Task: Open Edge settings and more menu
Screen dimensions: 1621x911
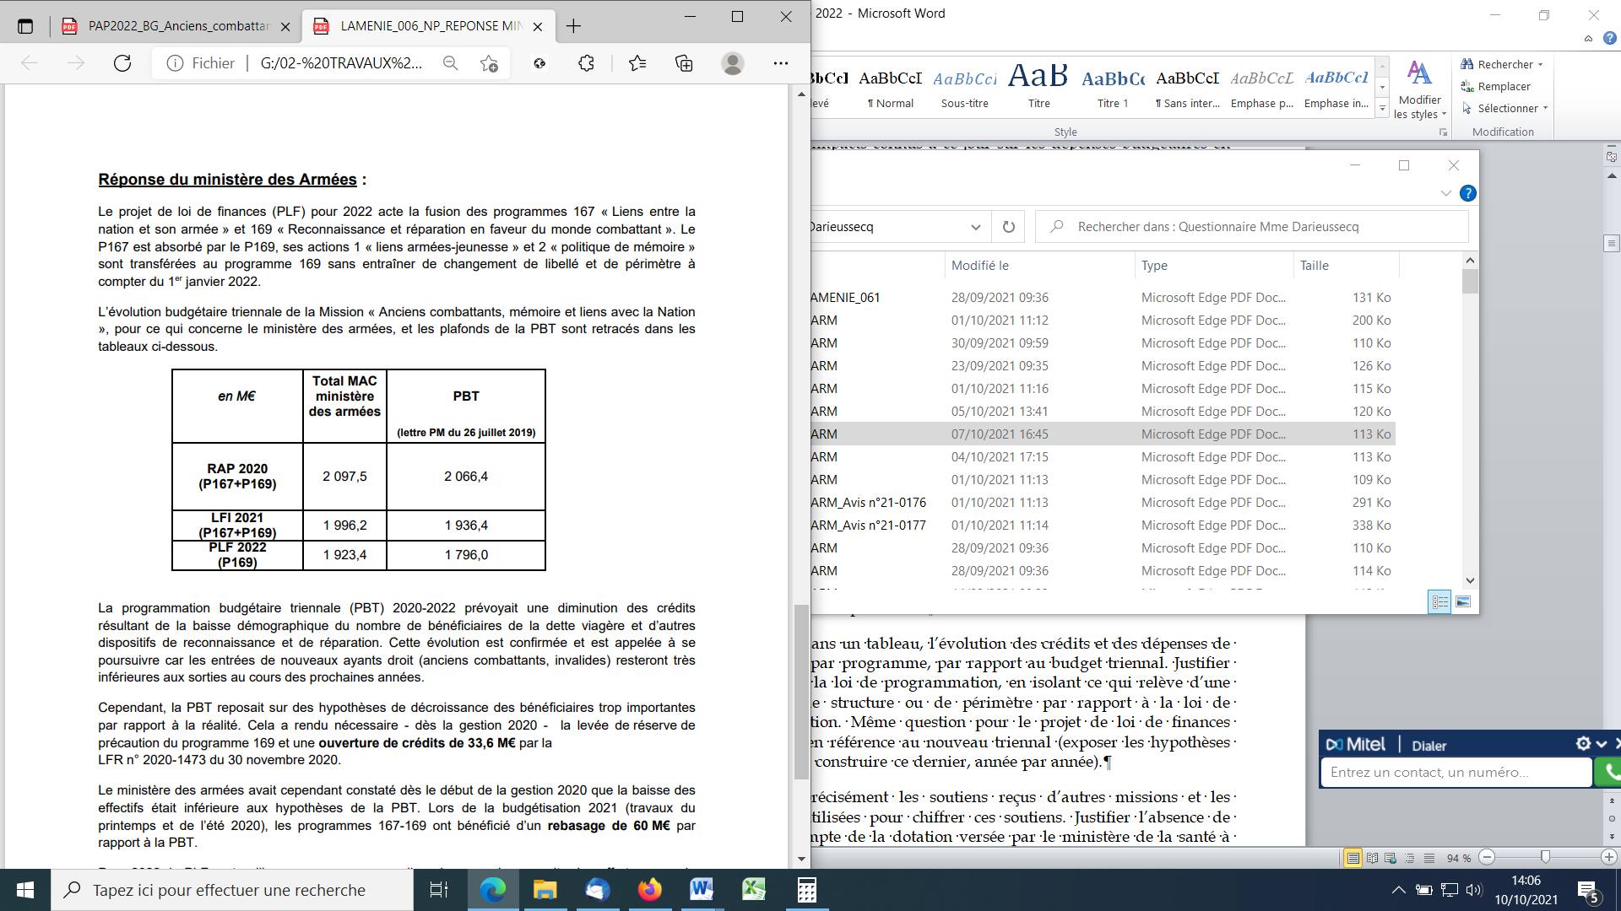Action: click(x=780, y=63)
